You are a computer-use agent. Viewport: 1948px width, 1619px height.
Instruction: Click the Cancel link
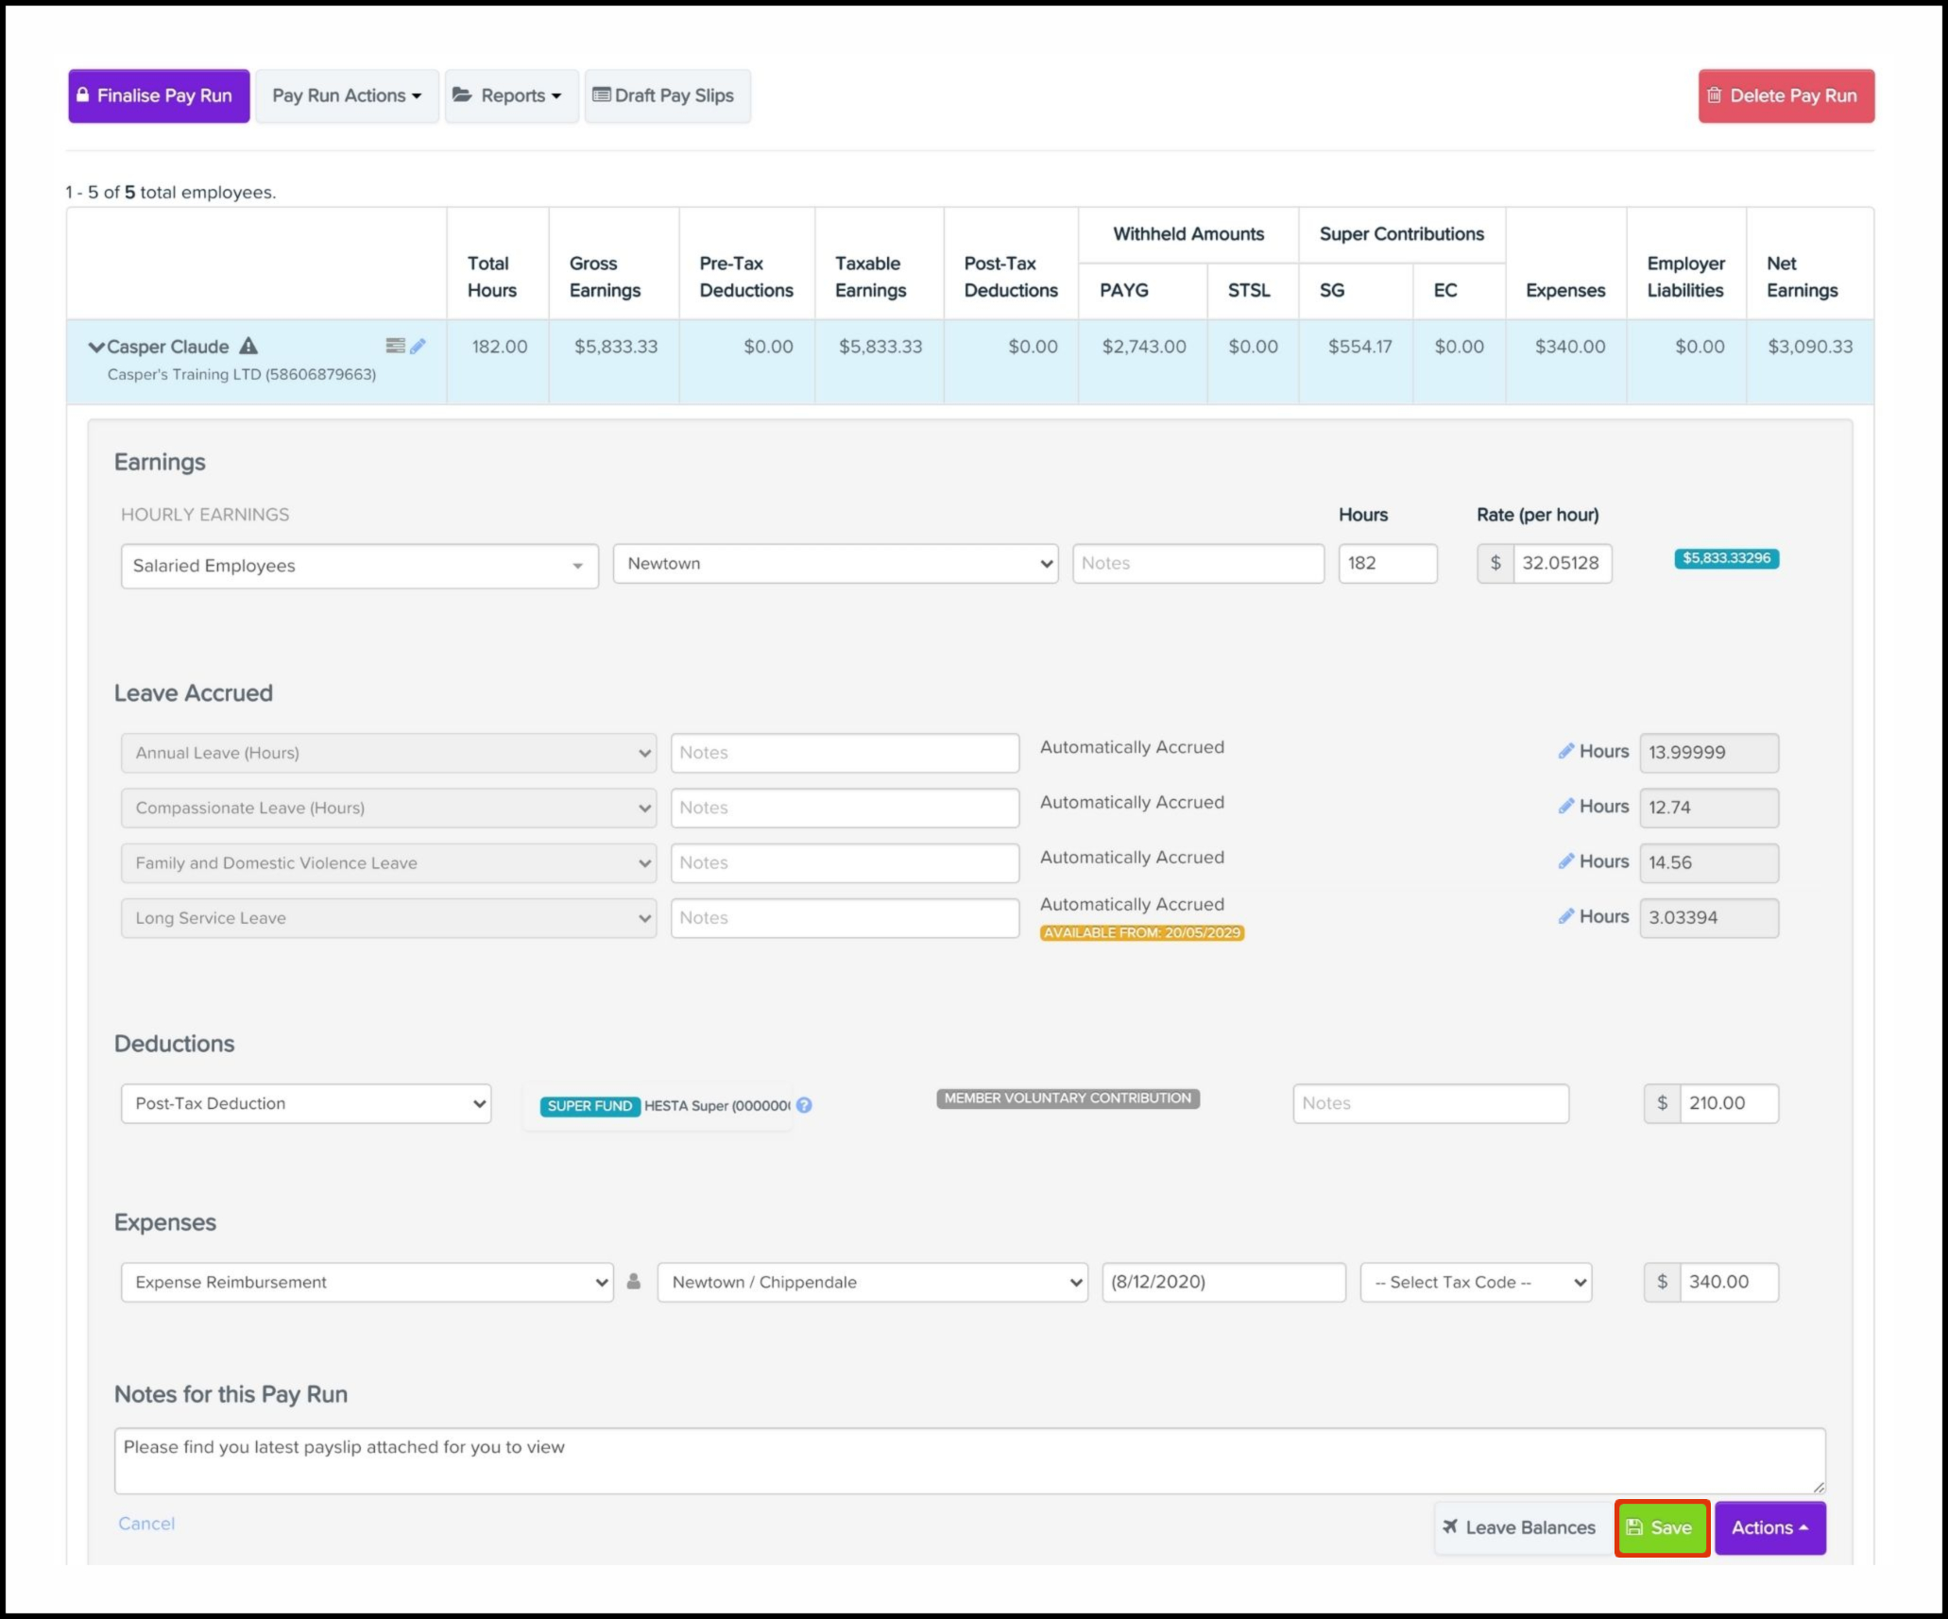click(x=146, y=1524)
